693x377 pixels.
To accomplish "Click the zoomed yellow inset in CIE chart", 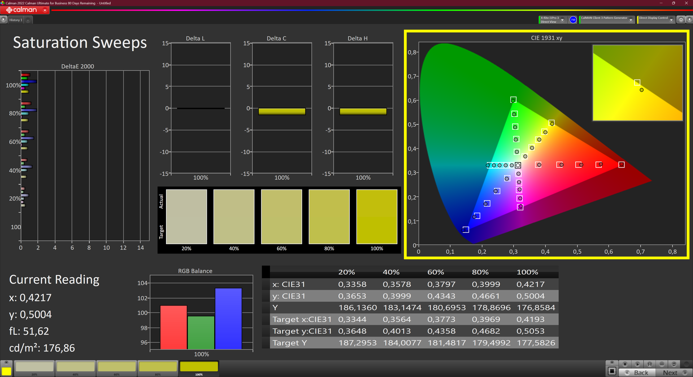I will tap(637, 83).
